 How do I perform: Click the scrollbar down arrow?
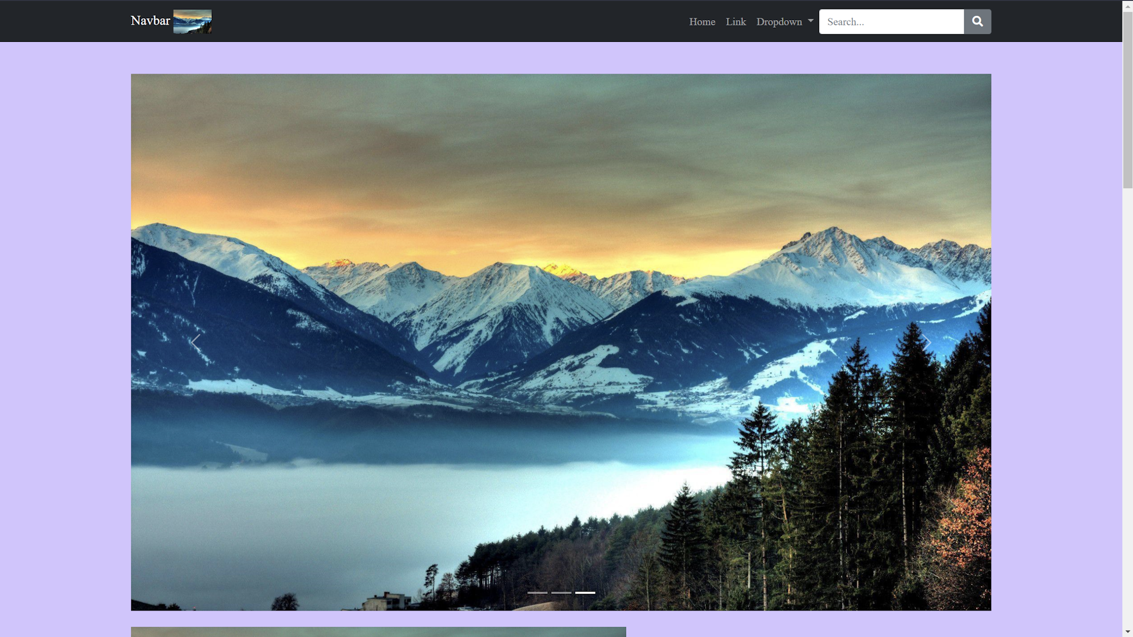(x=1127, y=632)
